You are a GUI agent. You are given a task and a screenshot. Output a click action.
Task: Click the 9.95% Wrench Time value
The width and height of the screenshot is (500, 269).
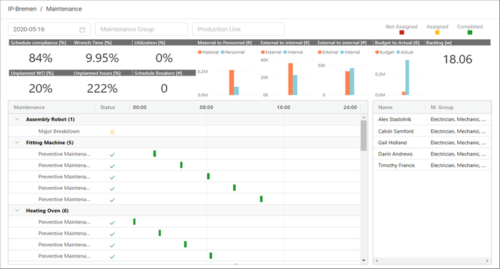(102, 58)
